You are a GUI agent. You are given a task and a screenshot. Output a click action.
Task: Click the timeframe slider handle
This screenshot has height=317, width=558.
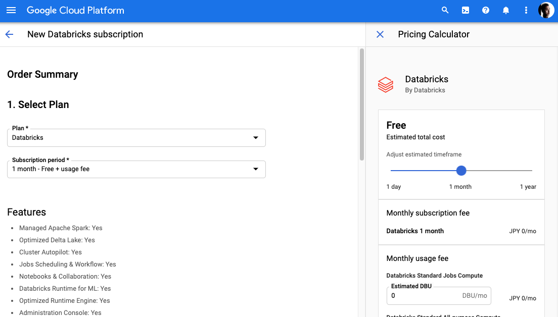tap(461, 171)
